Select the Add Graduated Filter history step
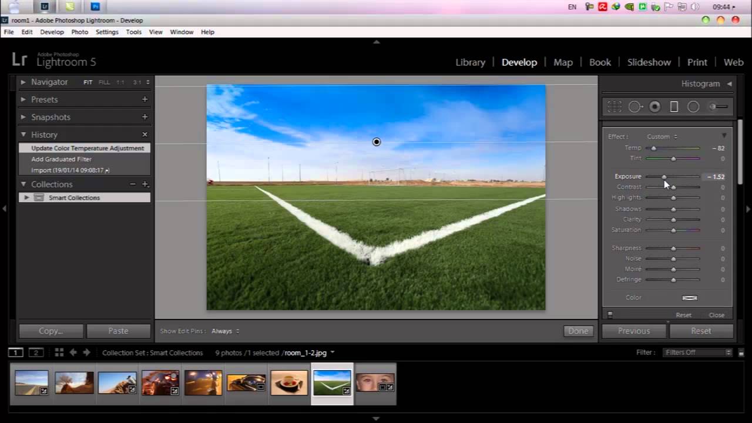 [85, 159]
